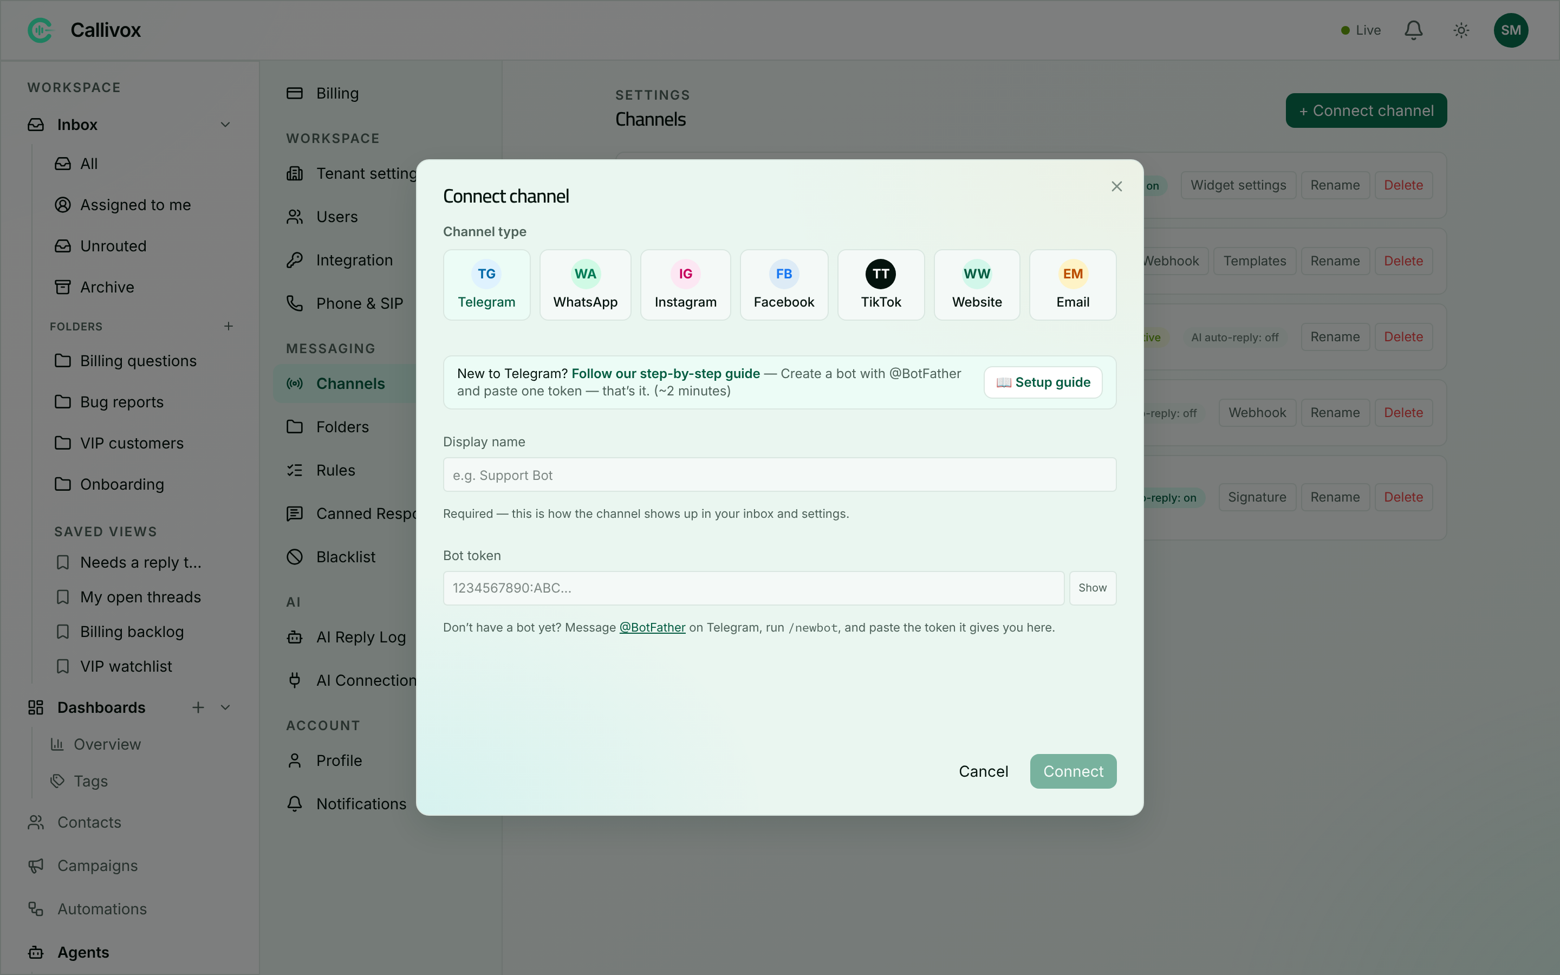The image size is (1560, 975).
Task: Show the bot token value
Action: pyautogui.click(x=1093, y=588)
